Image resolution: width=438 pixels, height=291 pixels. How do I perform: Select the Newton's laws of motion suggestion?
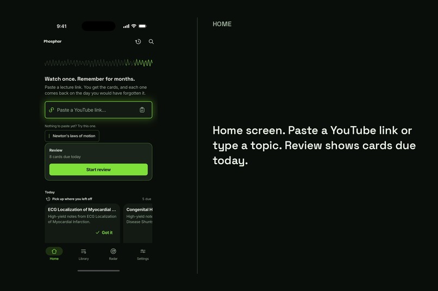[72, 136]
